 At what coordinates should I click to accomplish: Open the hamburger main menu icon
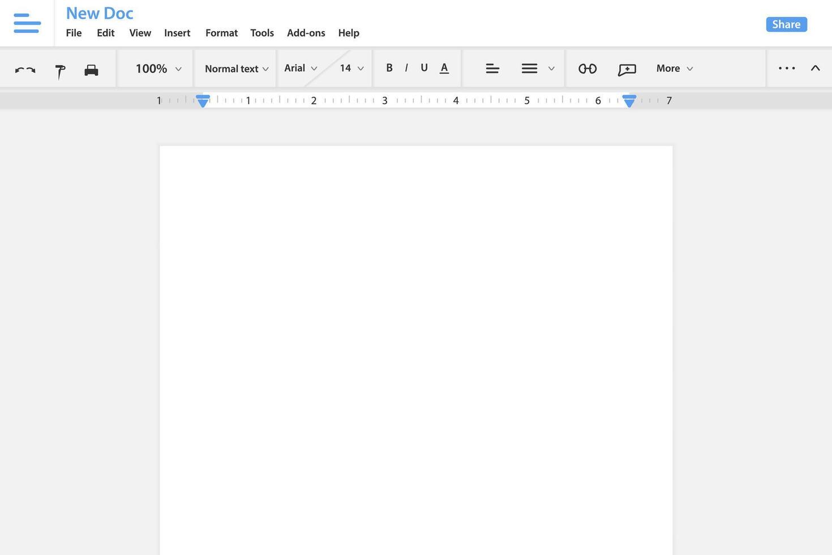tap(27, 23)
